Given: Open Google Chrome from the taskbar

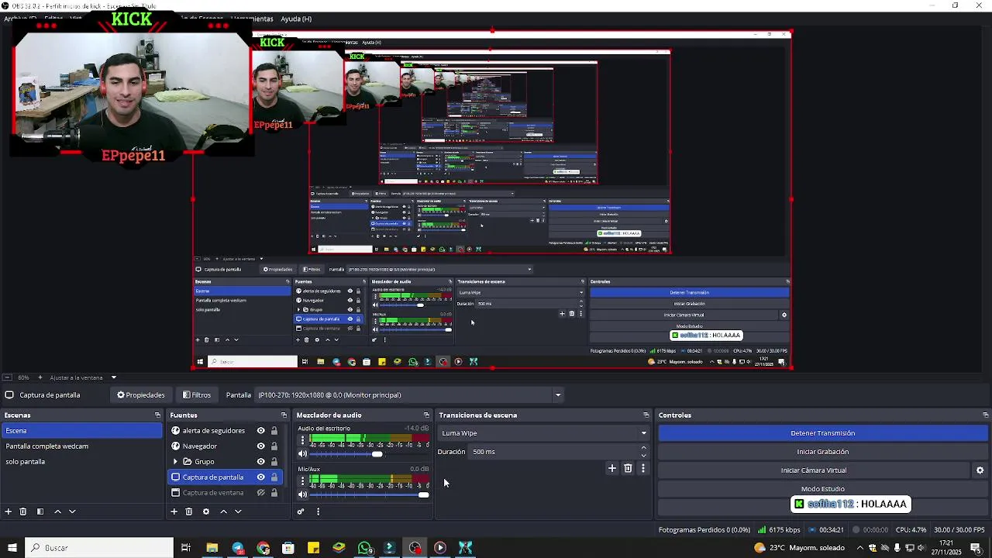Looking at the screenshot, I should point(263,548).
